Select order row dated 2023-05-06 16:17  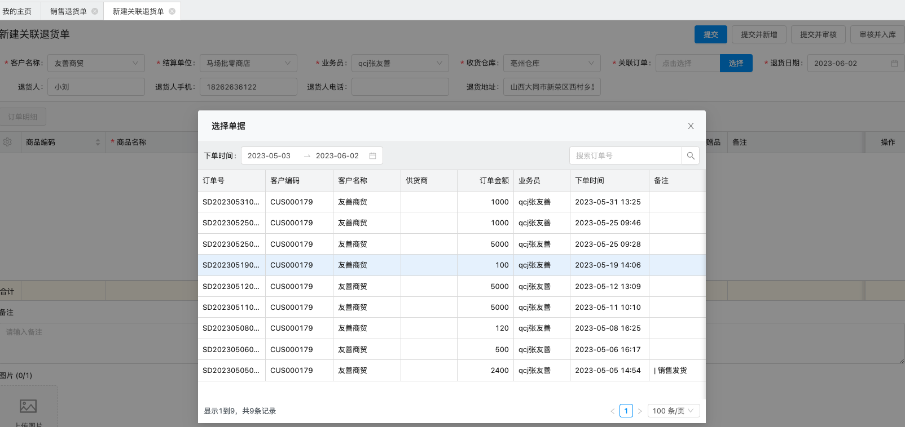(451, 349)
